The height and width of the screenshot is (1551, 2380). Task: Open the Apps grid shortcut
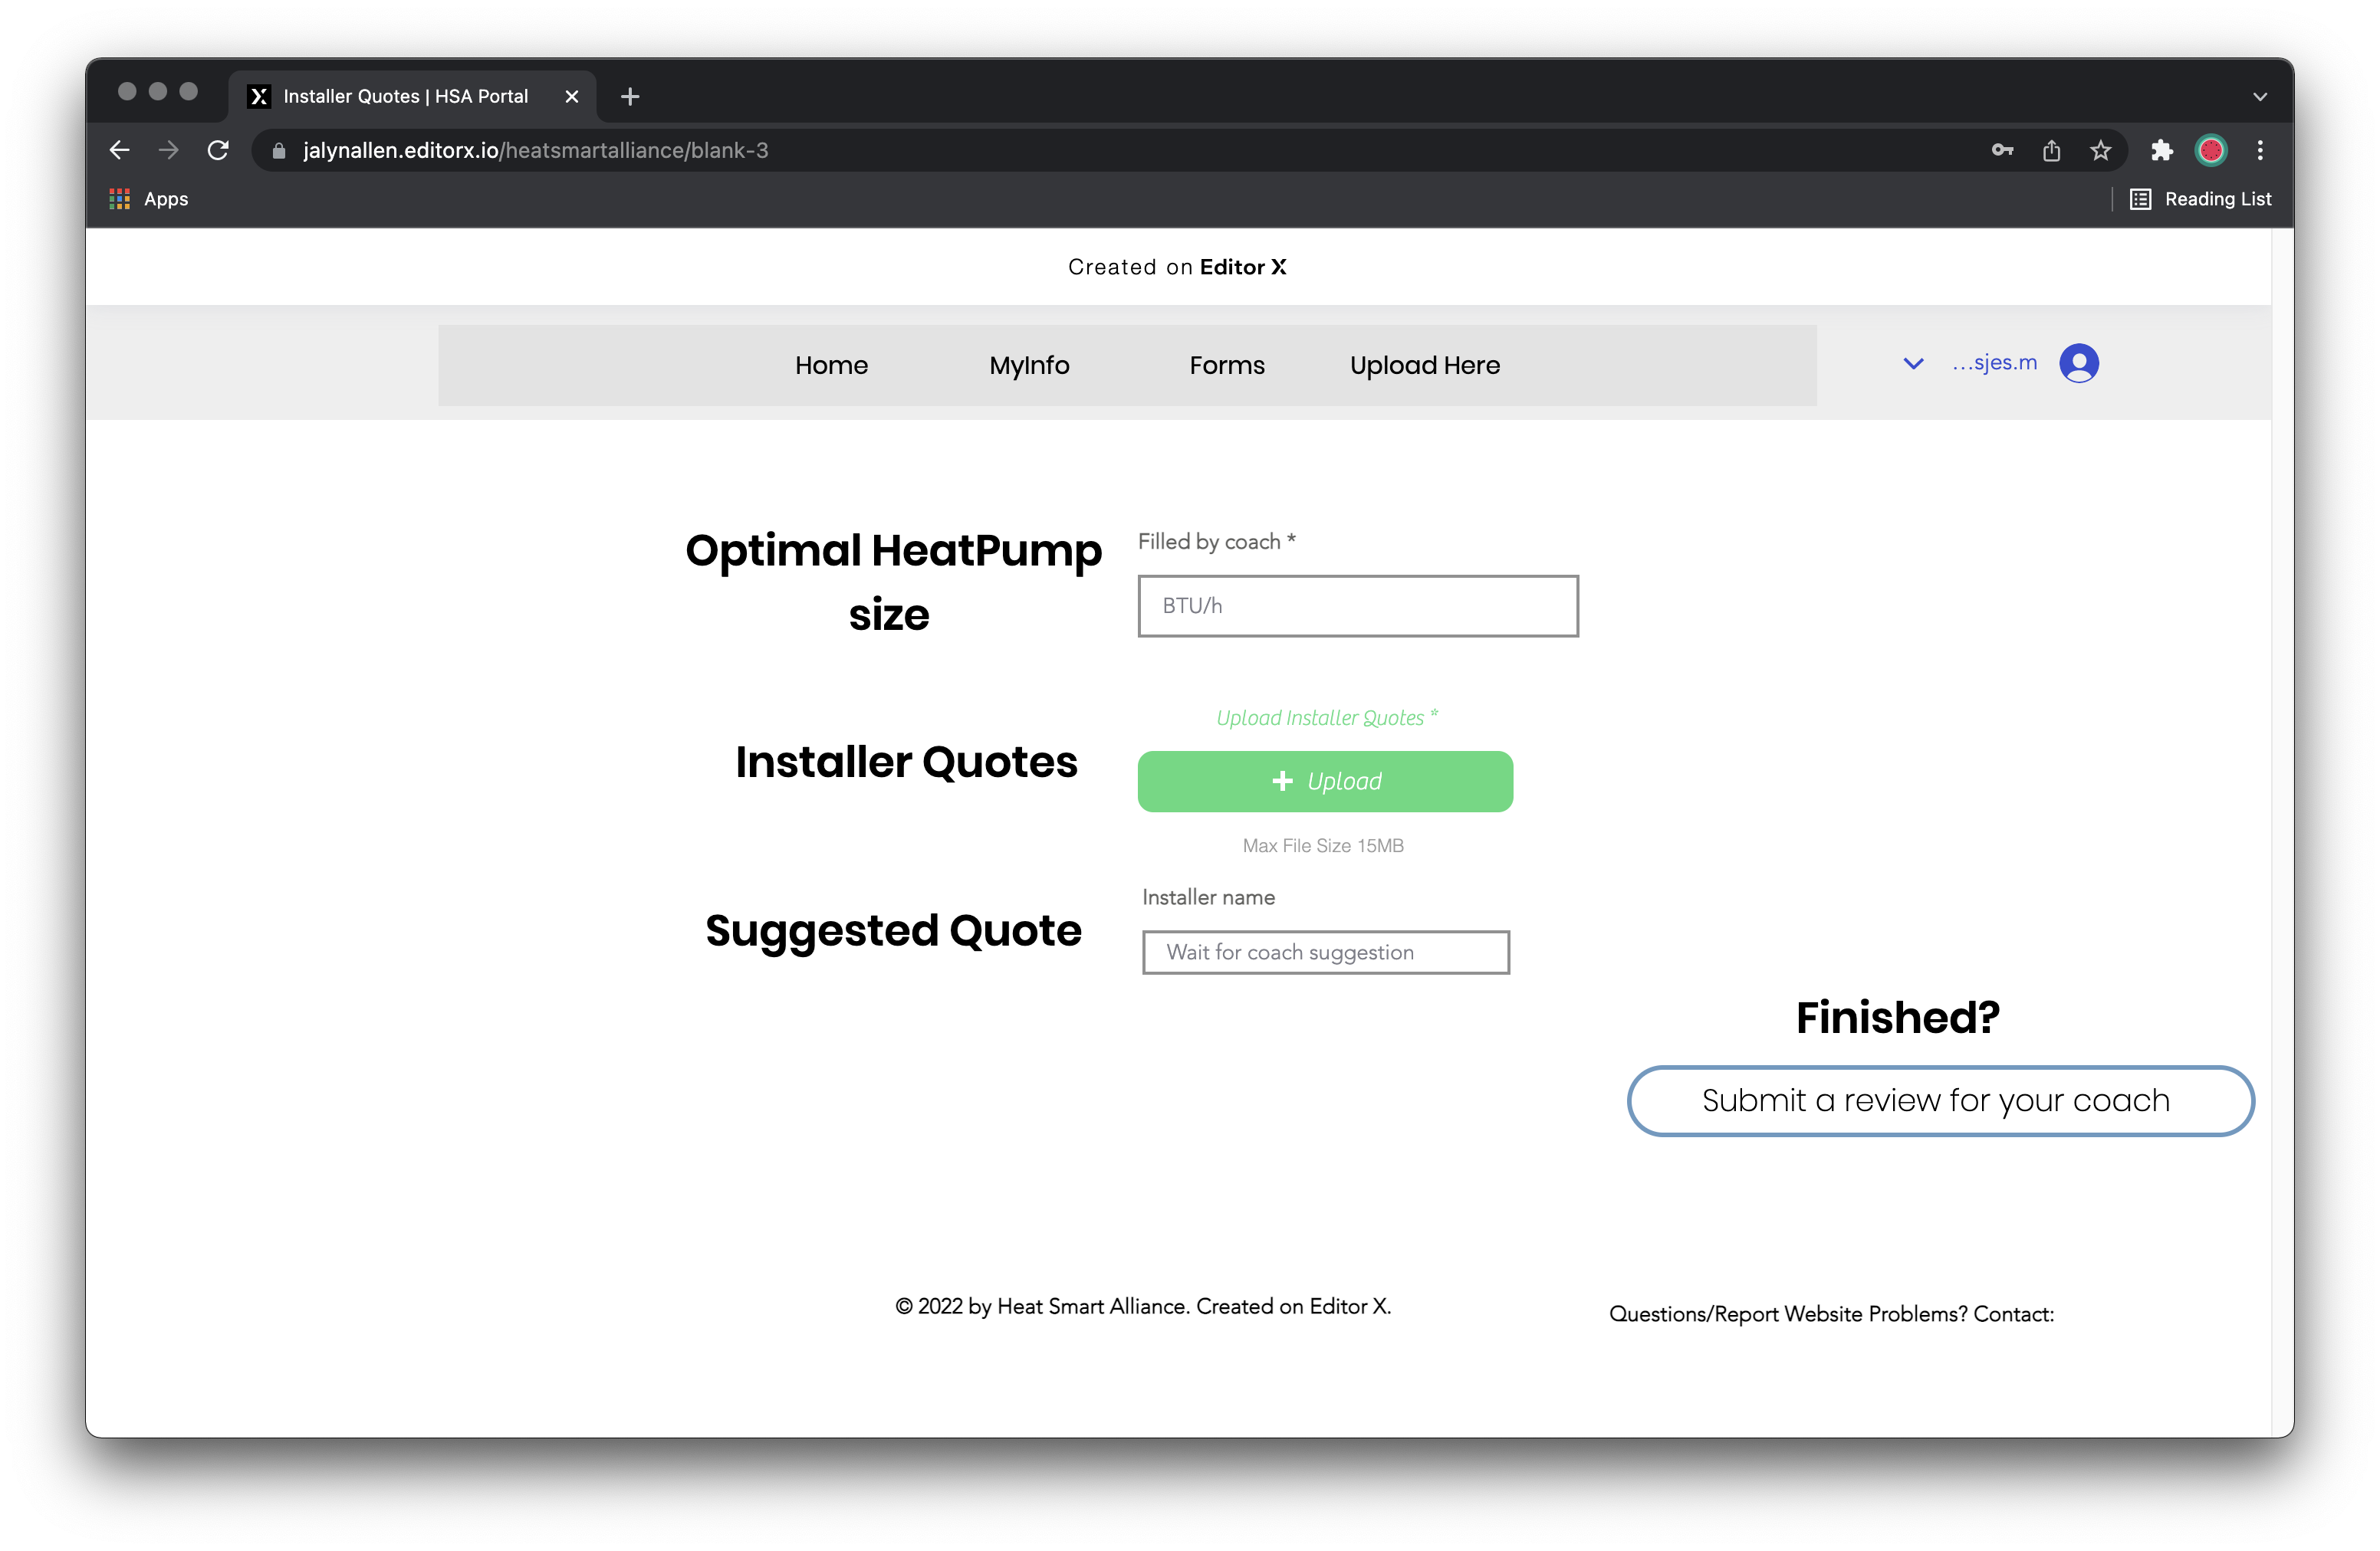pos(148,199)
